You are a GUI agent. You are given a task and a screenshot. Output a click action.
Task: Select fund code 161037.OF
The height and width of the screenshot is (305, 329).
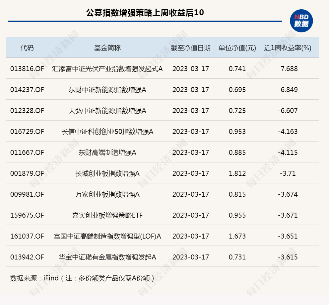click(x=28, y=236)
